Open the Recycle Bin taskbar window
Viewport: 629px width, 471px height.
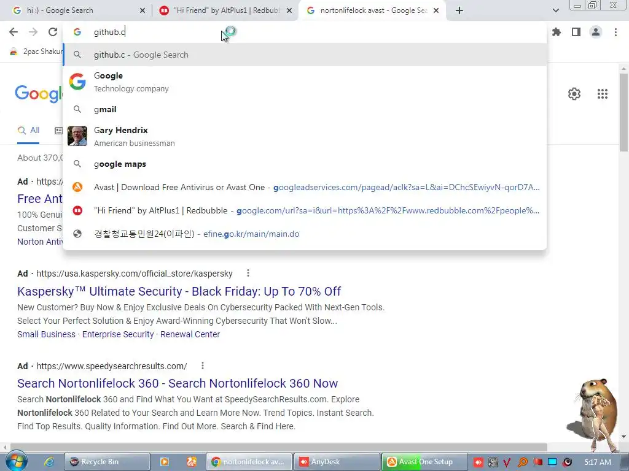point(107,462)
